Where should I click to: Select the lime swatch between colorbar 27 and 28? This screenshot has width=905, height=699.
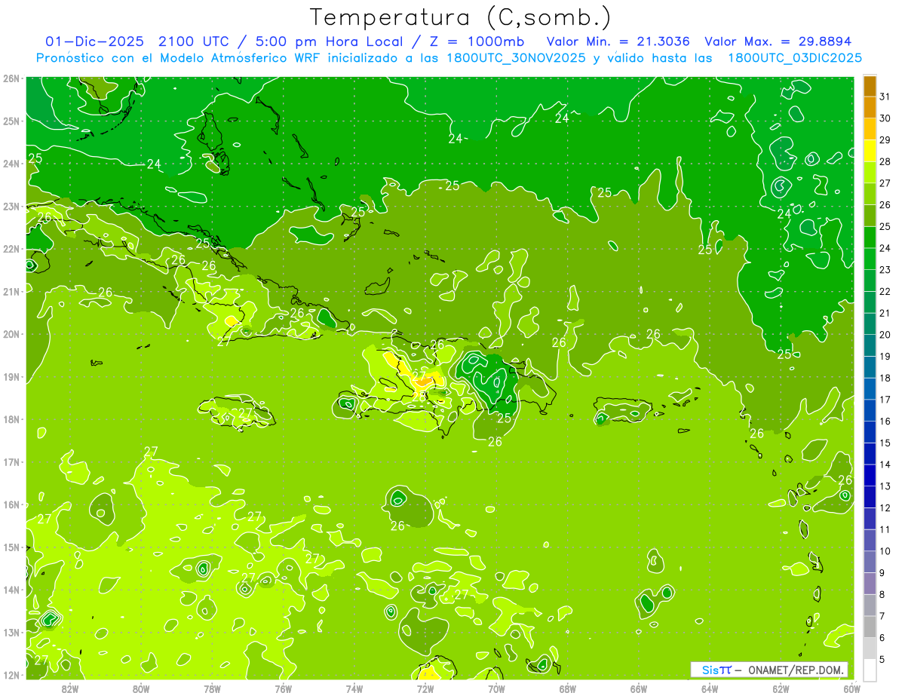click(x=870, y=173)
